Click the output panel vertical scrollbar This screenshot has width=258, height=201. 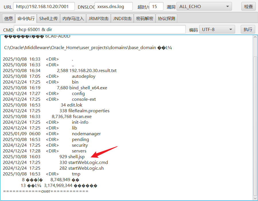[x=255, y=115]
